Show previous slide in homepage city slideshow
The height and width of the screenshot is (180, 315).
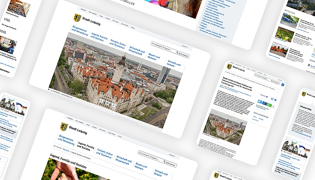tap(101, 101)
